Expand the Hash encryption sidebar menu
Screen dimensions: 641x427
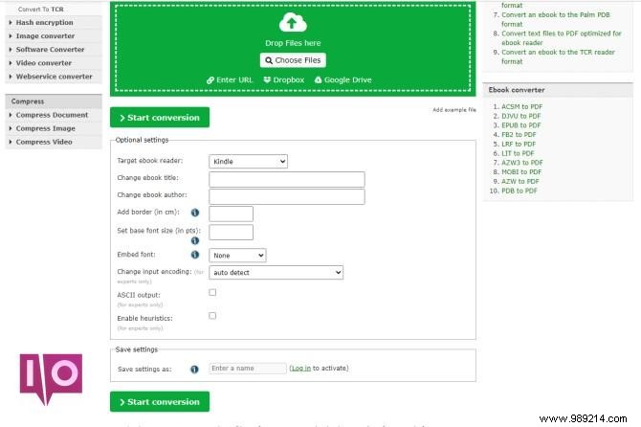pos(45,22)
